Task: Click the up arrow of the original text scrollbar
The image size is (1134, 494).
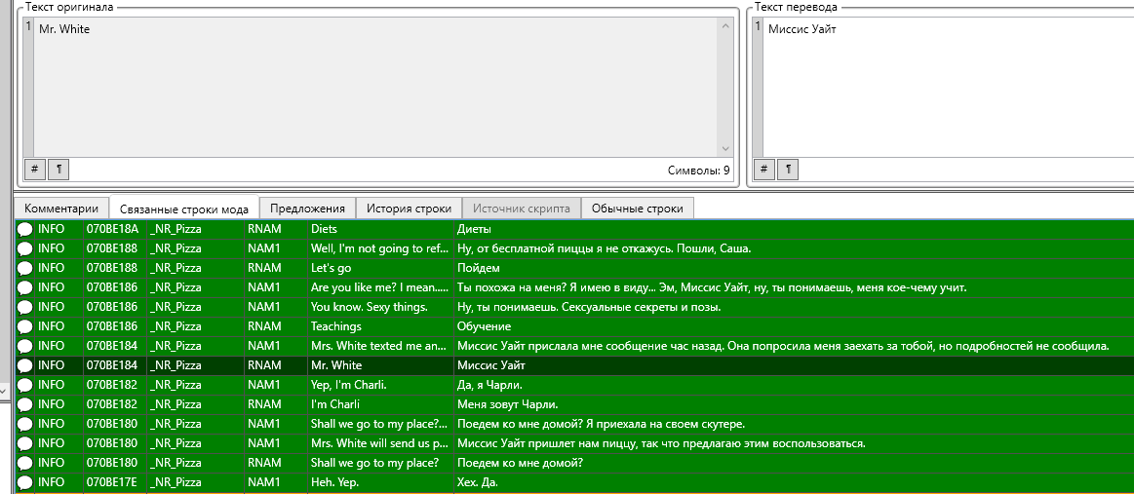Action: pyautogui.click(x=726, y=26)
